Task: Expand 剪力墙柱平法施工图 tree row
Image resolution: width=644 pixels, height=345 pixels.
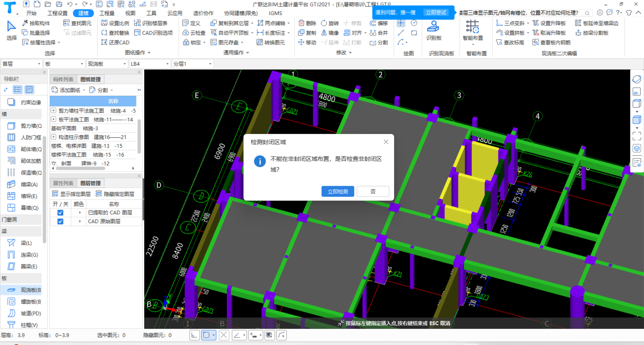Action: point(53,111)
